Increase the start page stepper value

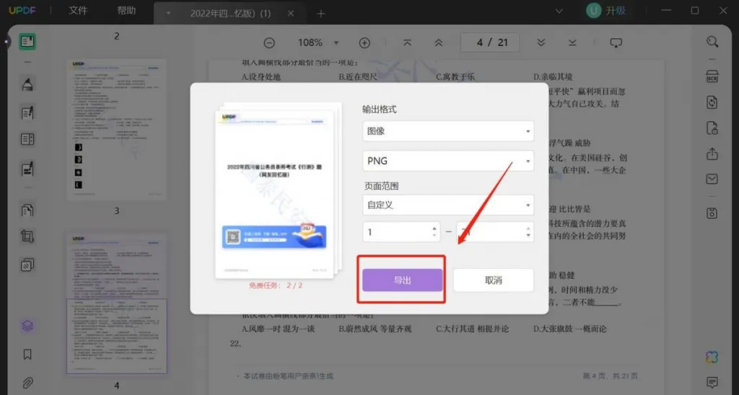coord(434,228)
